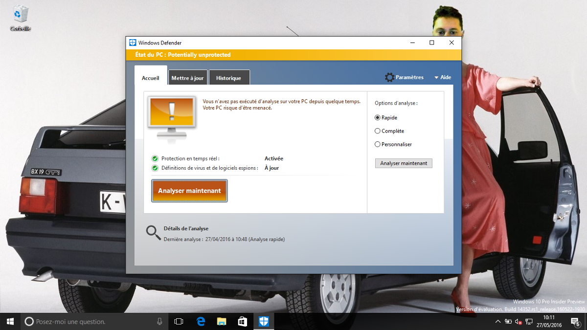
Task: Open File Explorer from the taskbar
Action: (222, 321)
